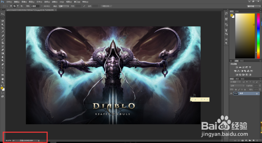Choose Add to selection mode

(x=14, y=6)
